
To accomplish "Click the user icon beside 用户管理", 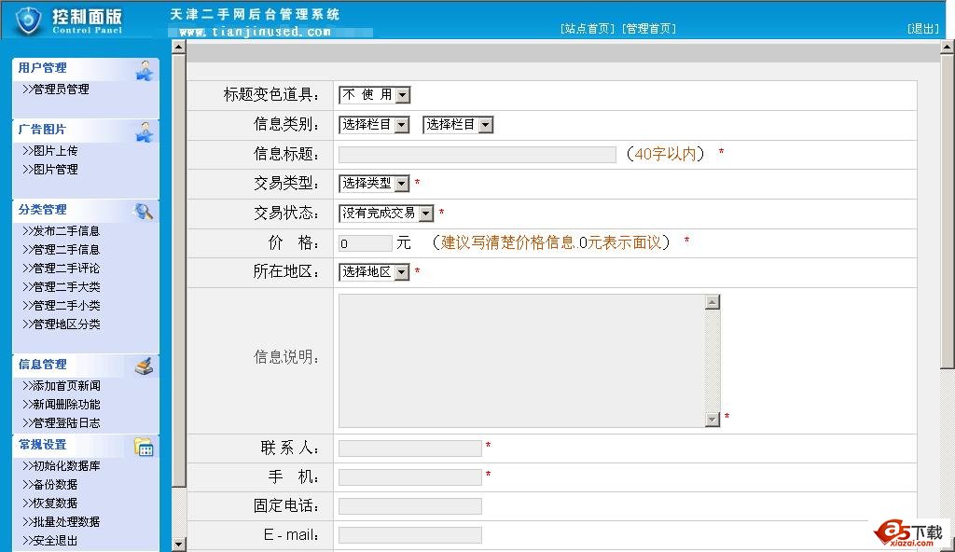I will point(145,70).
